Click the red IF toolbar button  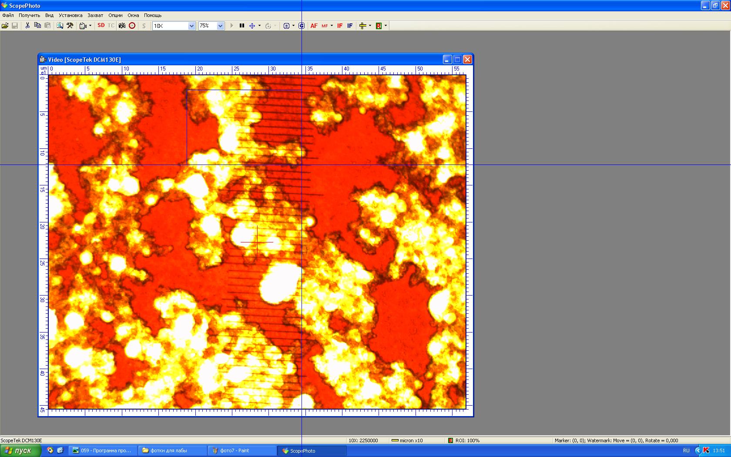340,26
